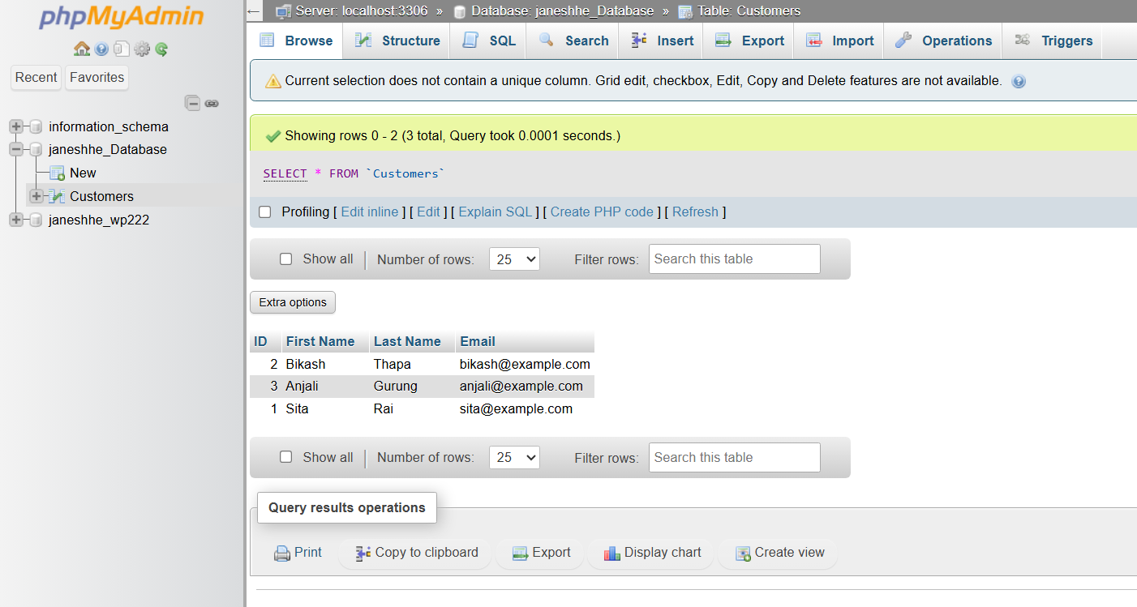
Task: Focus the Filter rows search field below table
Action: tap(734, 458)
